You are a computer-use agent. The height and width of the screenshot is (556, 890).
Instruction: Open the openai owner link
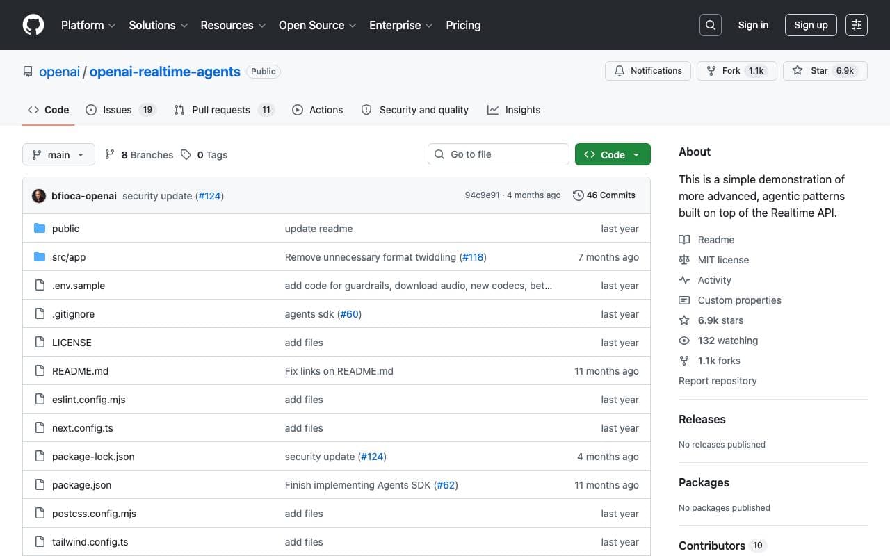coord(59,72)
